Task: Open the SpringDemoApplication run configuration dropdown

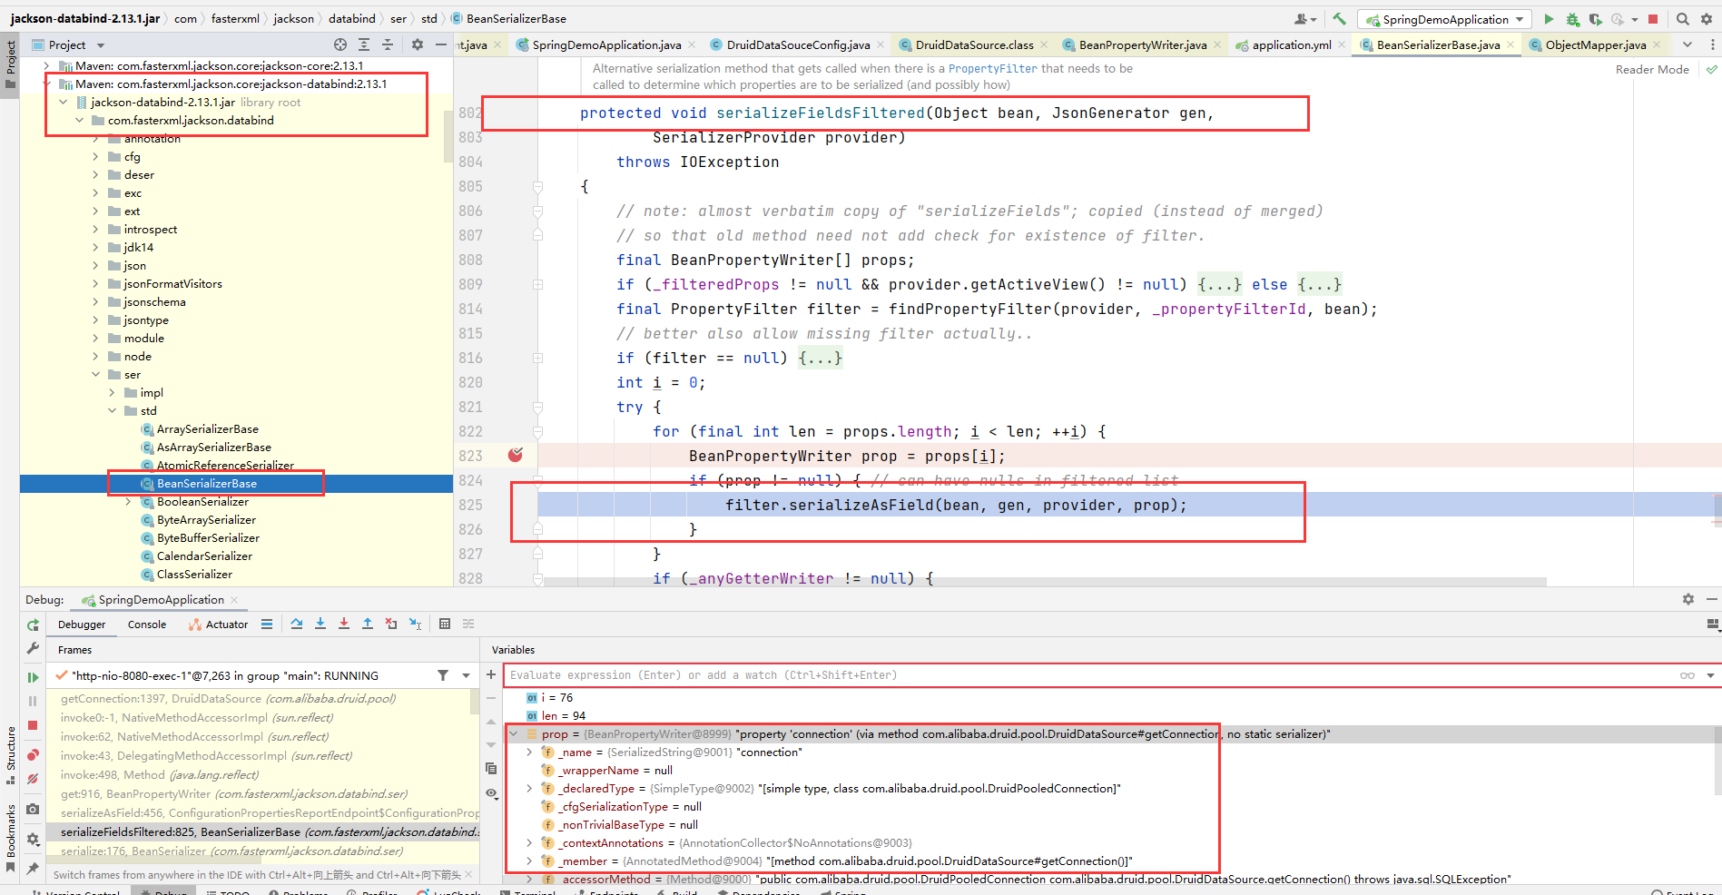Action: pyautogui.click(x=1444, y=19)
